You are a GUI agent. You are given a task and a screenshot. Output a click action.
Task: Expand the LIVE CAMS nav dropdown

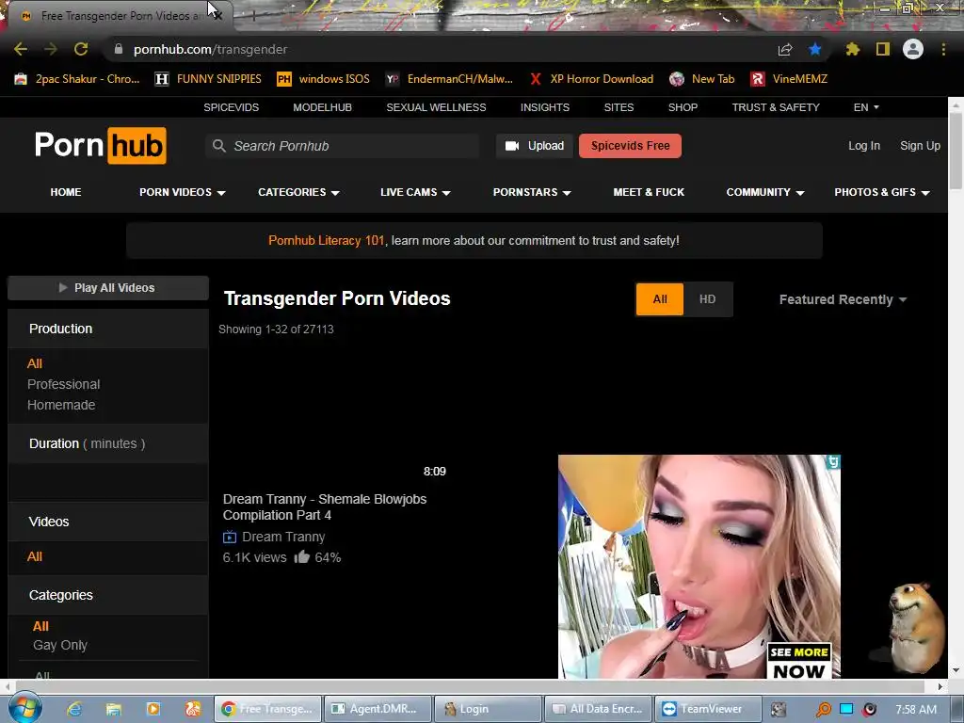click(415, 192)
